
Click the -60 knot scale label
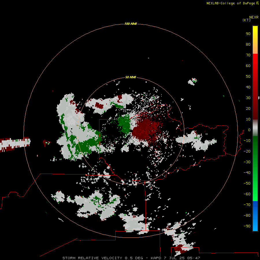(x=247, y=194)
